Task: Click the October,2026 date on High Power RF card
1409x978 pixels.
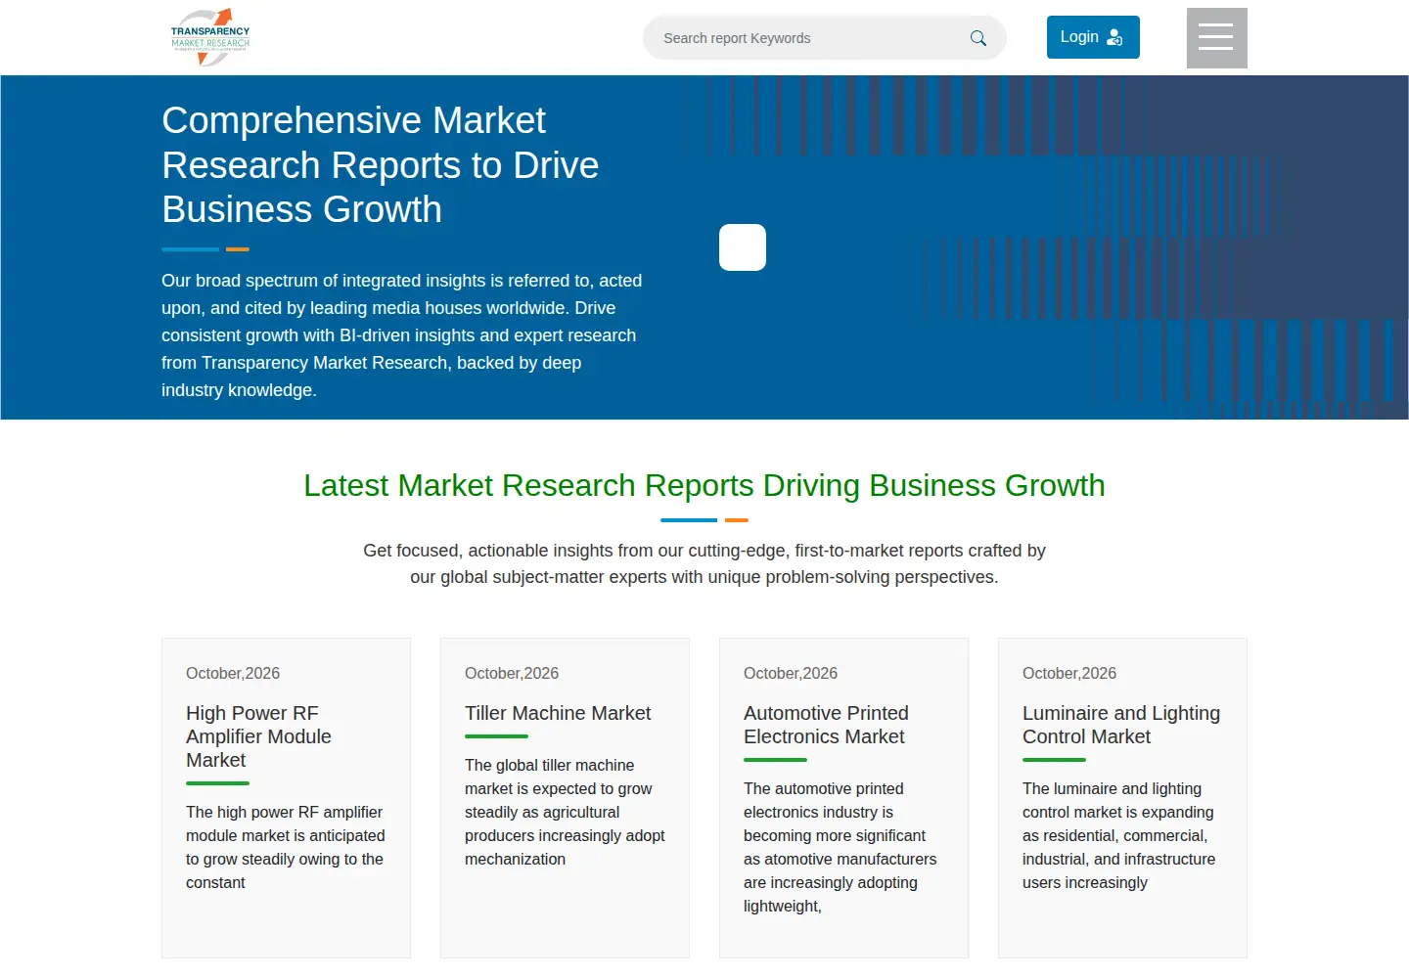Action: click(x=233, y=673)
